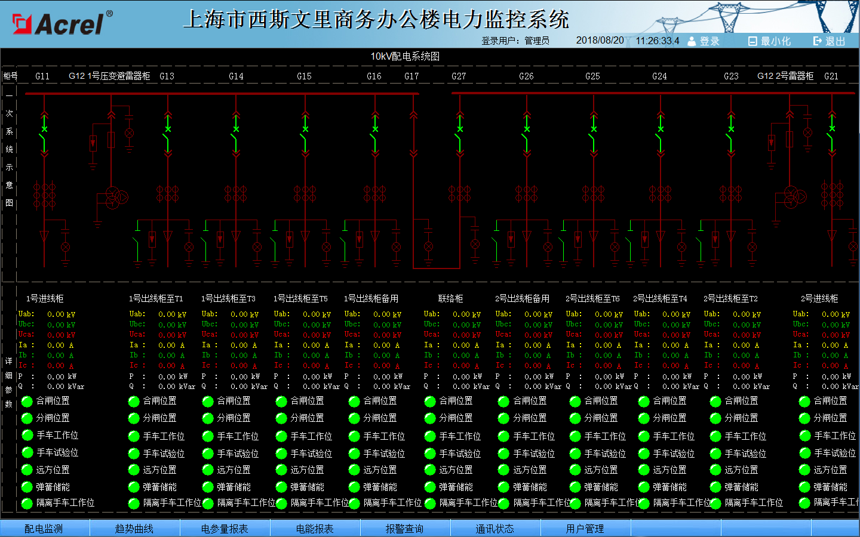Click the login user icon

(x=692, y=41)
